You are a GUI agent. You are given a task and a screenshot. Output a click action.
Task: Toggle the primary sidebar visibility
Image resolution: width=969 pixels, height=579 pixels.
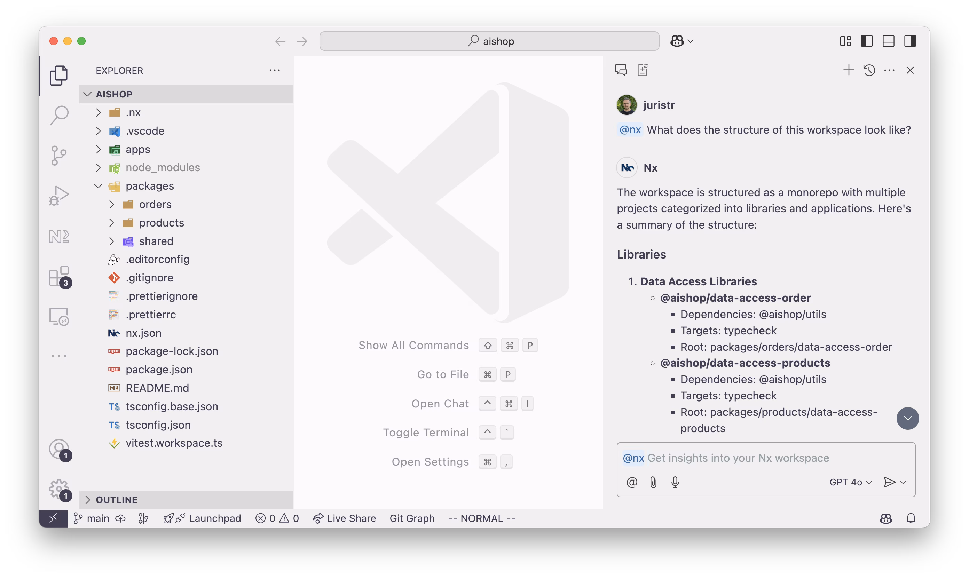click(866, 41)
